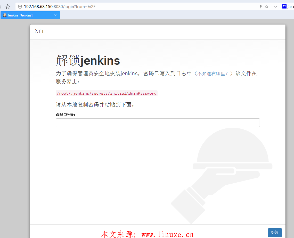Expand the address bar dropdown chevron
294x238 pixels.
pyautogui.click(x=275, y=7)
